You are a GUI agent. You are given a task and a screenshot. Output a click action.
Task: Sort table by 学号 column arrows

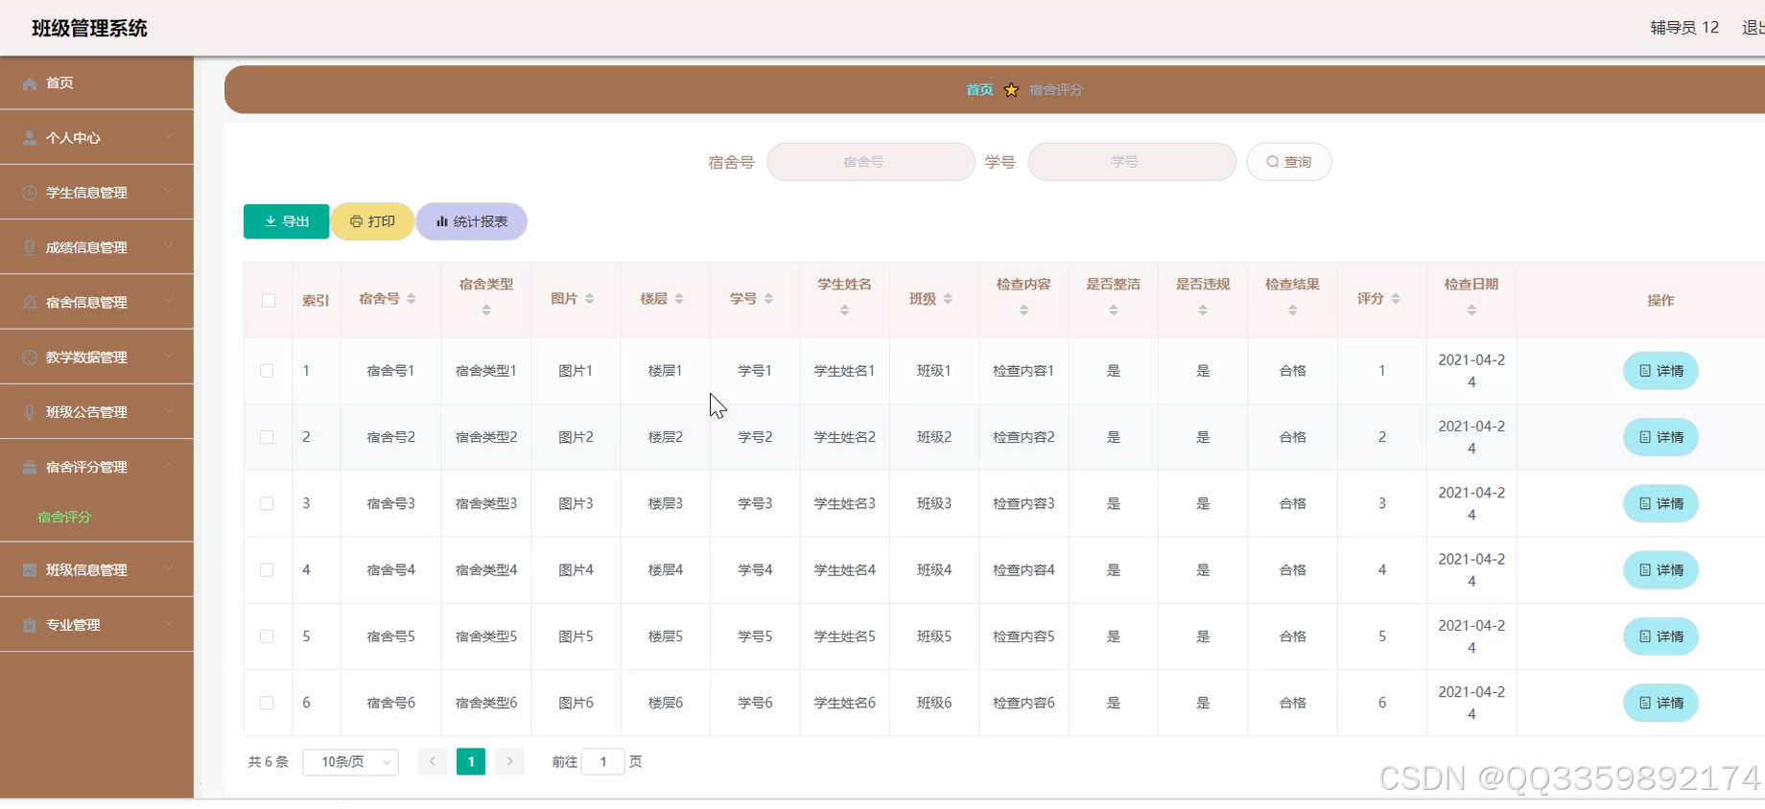pos(768,299)
